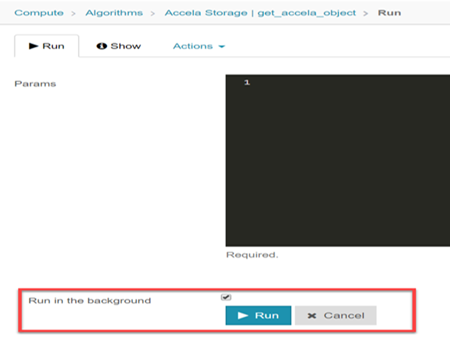Screen dimensions: 450x337
Task: Click the blue Run button
Action: (x=258, y=316)
